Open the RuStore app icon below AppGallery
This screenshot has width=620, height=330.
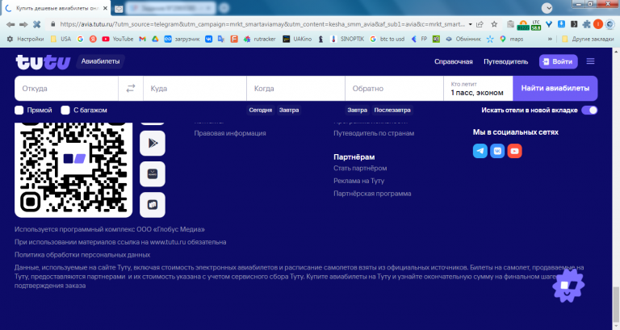pyautogui.click(x=153, y=205)
